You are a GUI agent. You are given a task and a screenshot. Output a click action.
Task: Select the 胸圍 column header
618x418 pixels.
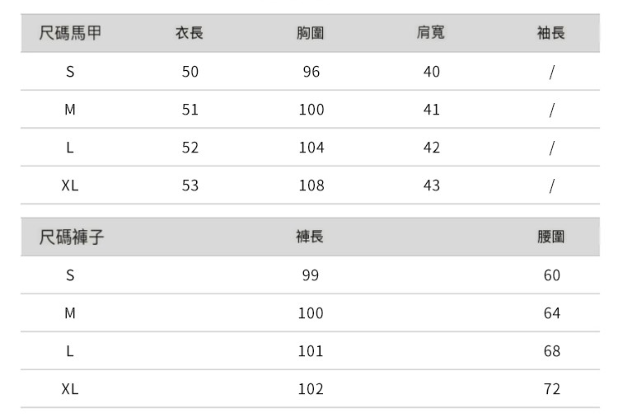click(311, 34)
